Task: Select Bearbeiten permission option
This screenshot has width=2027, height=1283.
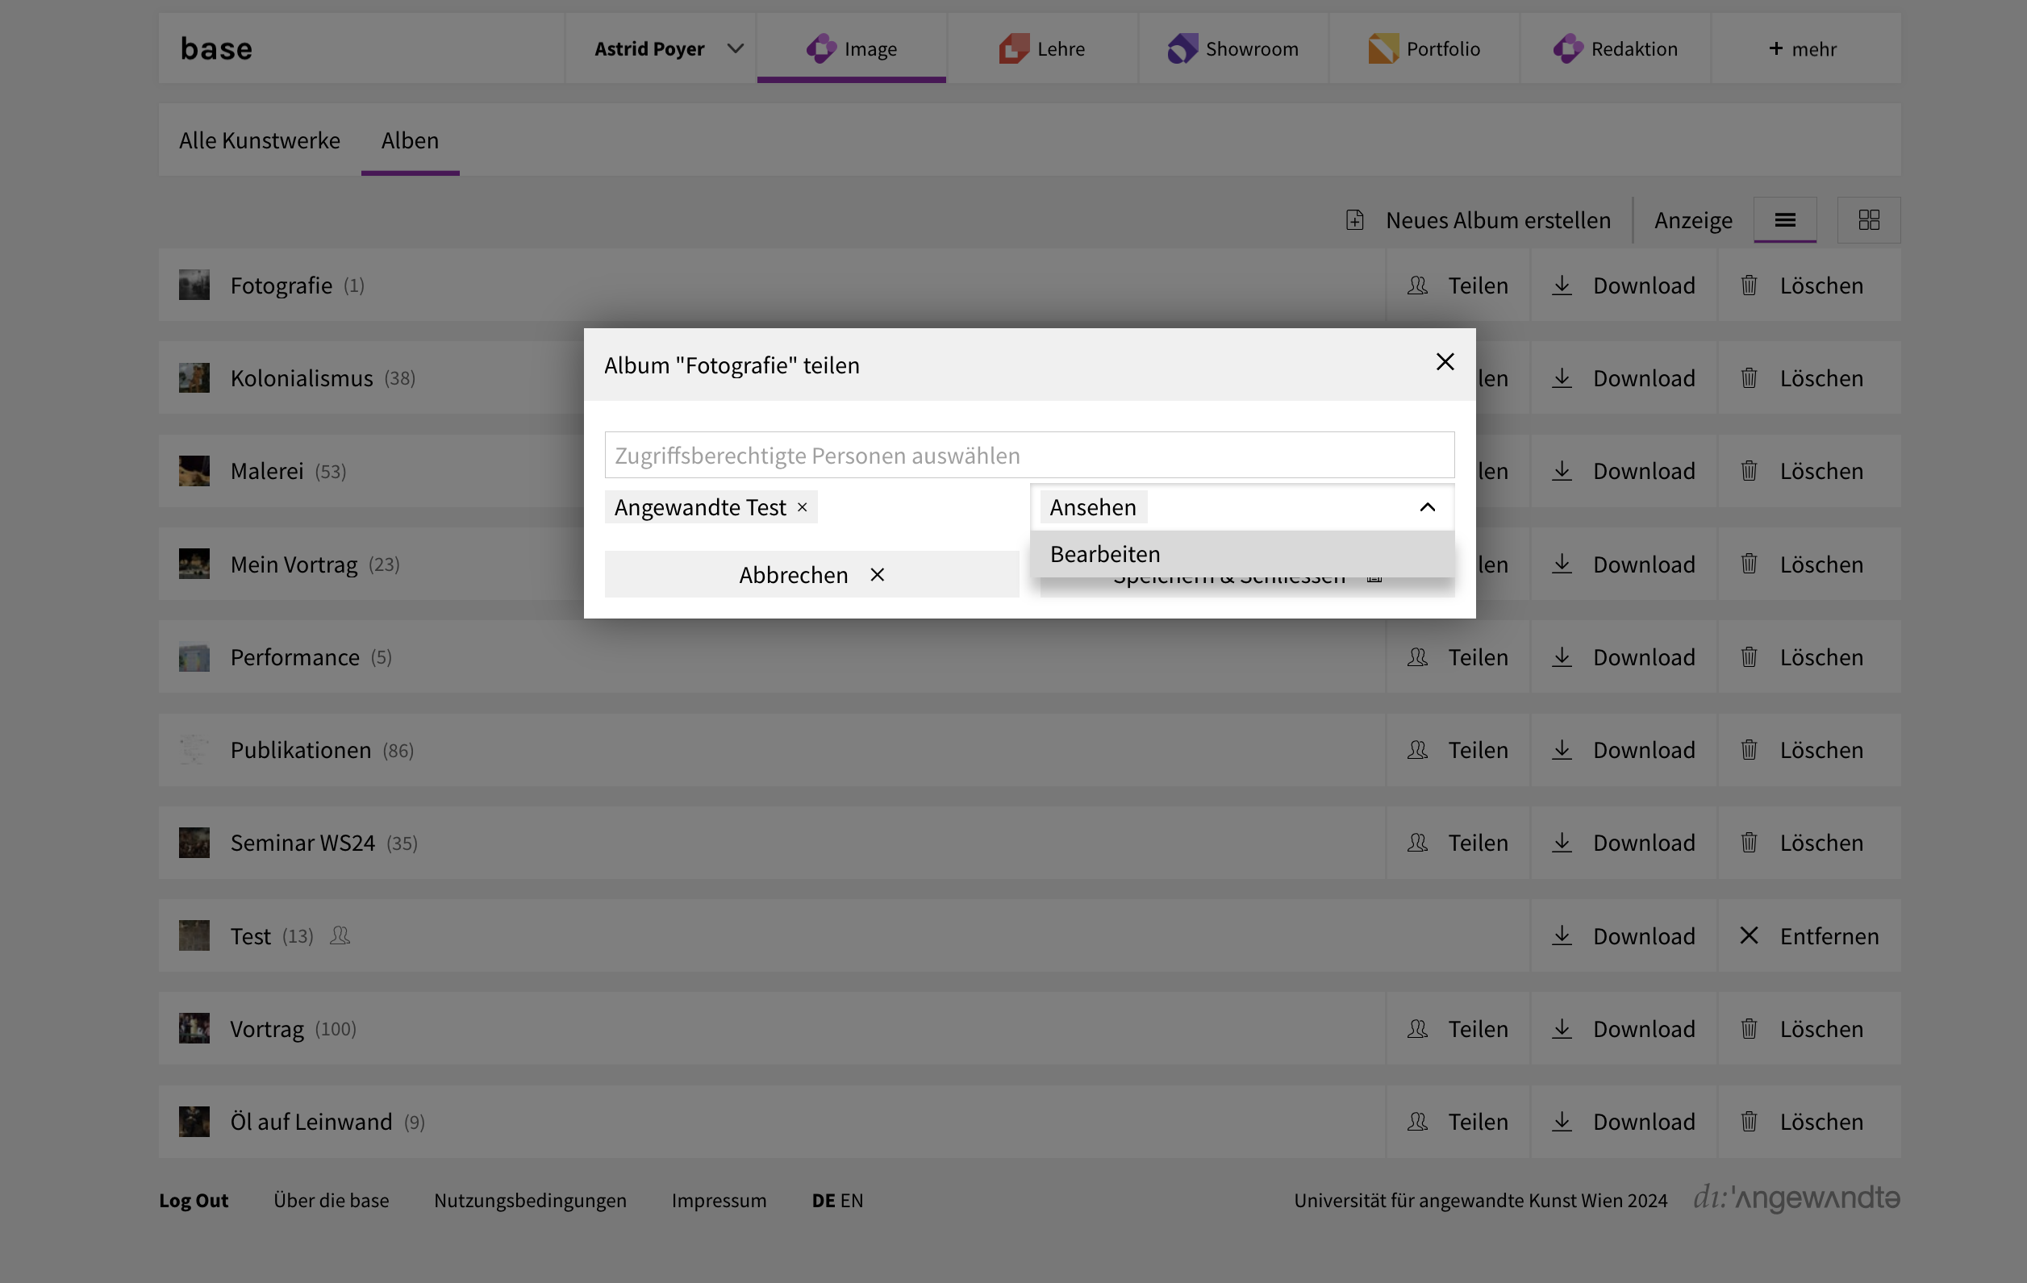Action: point(1242,553)
